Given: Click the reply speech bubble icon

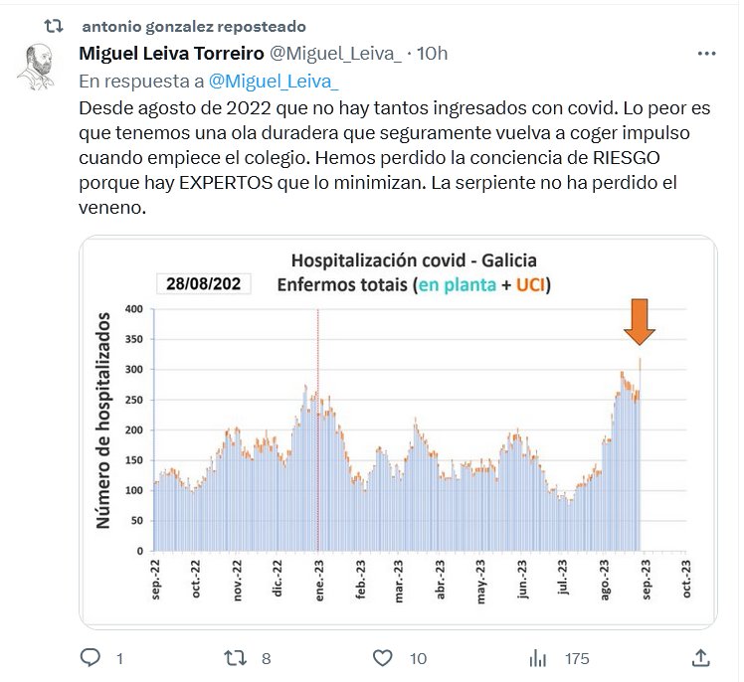Looking at the screenshot, I should coord(91,658).
